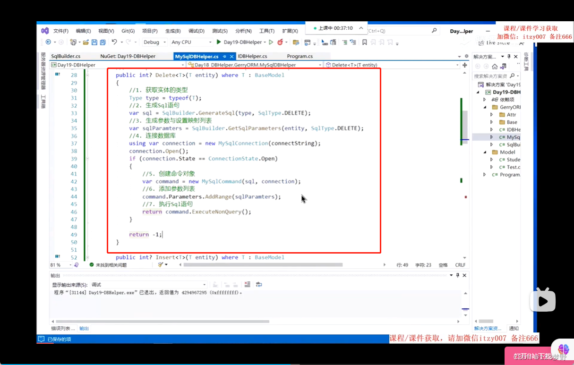Click the Visual Studio logo icon

pyautogui.click(x=45, y=31)
